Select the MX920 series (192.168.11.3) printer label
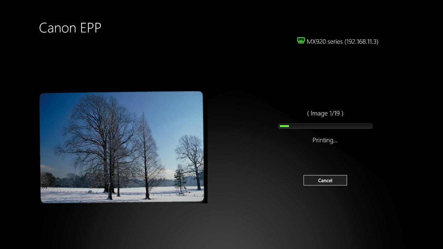Image resolution: width=443 pixels, height=249 pixels. [342, 41]
